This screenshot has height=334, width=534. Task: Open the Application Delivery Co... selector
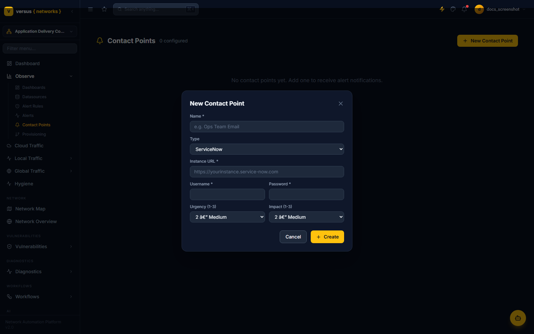[40, 31]
